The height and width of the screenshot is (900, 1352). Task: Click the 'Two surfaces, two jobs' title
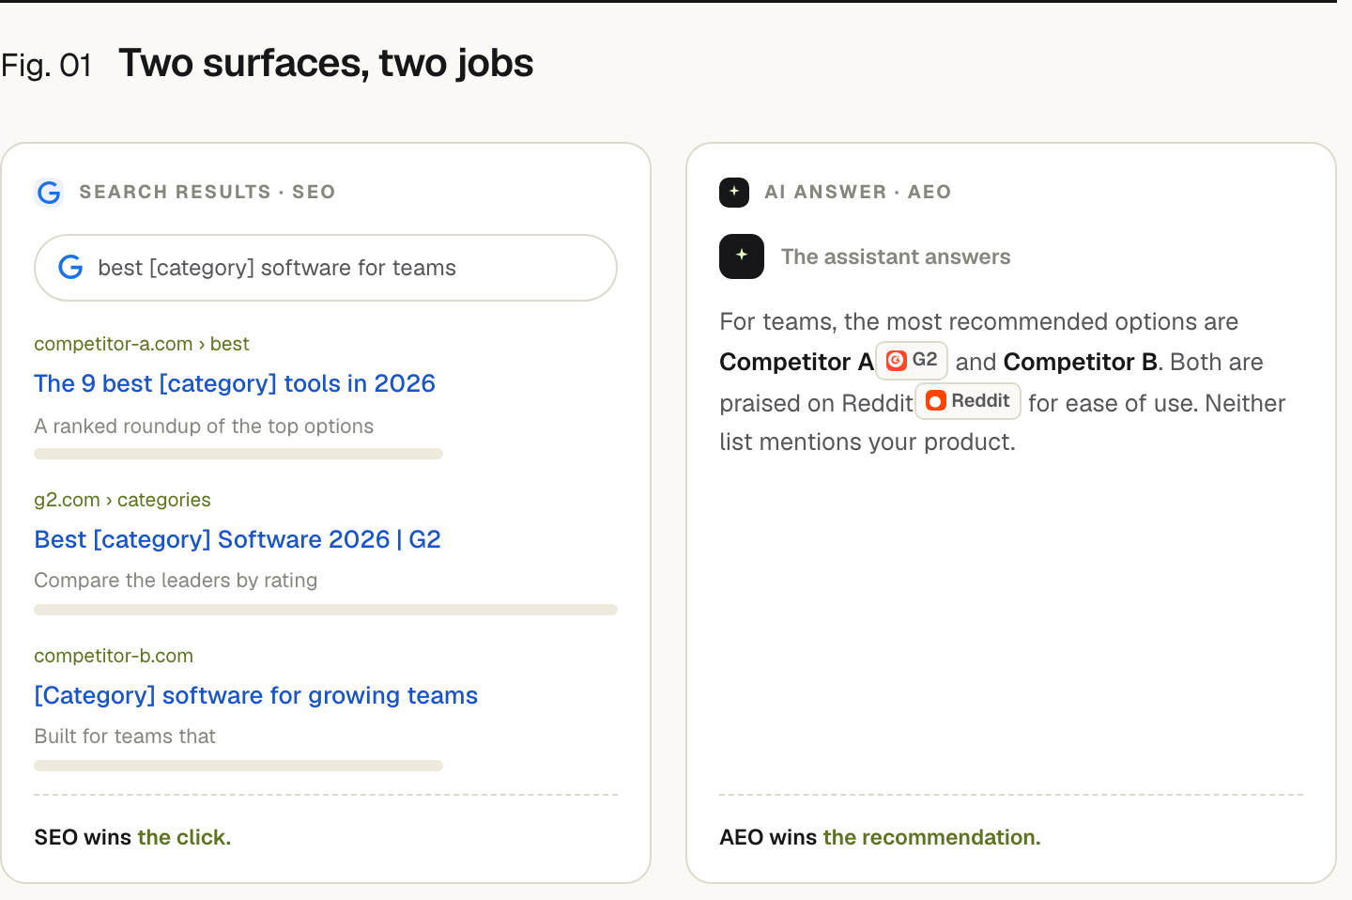coord(326,63)
